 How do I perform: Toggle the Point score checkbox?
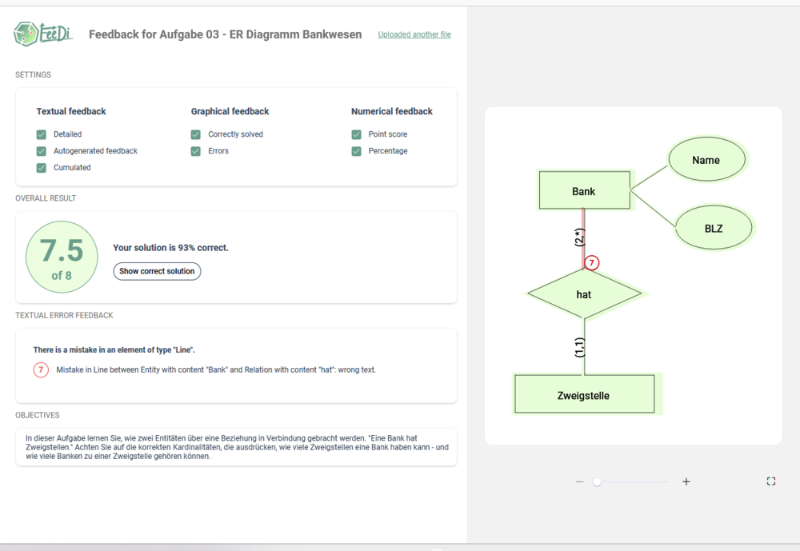pyautogui.click(x=357, y=134)
